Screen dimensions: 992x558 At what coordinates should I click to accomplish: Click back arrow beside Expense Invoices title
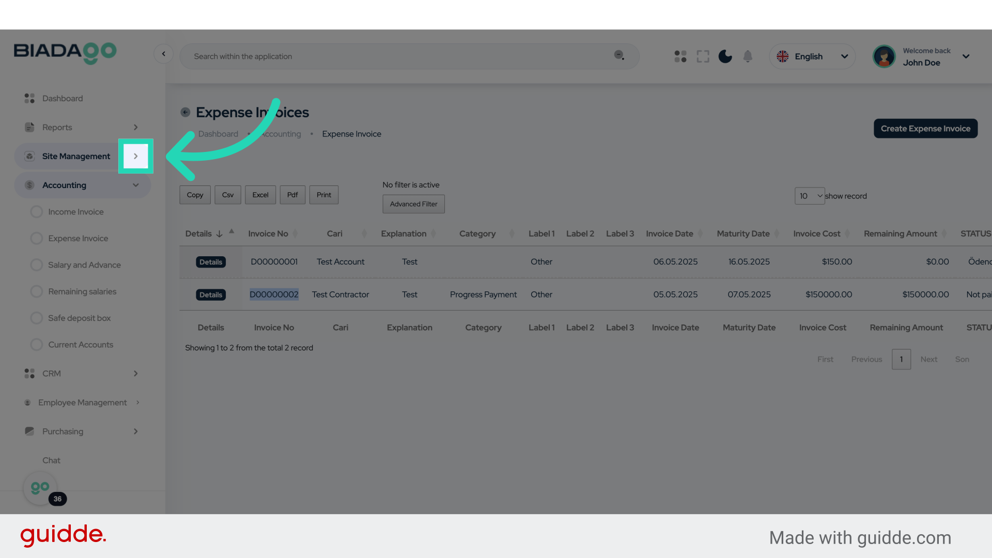tap(185, 112)
